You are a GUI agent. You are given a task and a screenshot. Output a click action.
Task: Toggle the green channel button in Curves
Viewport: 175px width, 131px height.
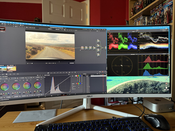(x=78, y=76)
